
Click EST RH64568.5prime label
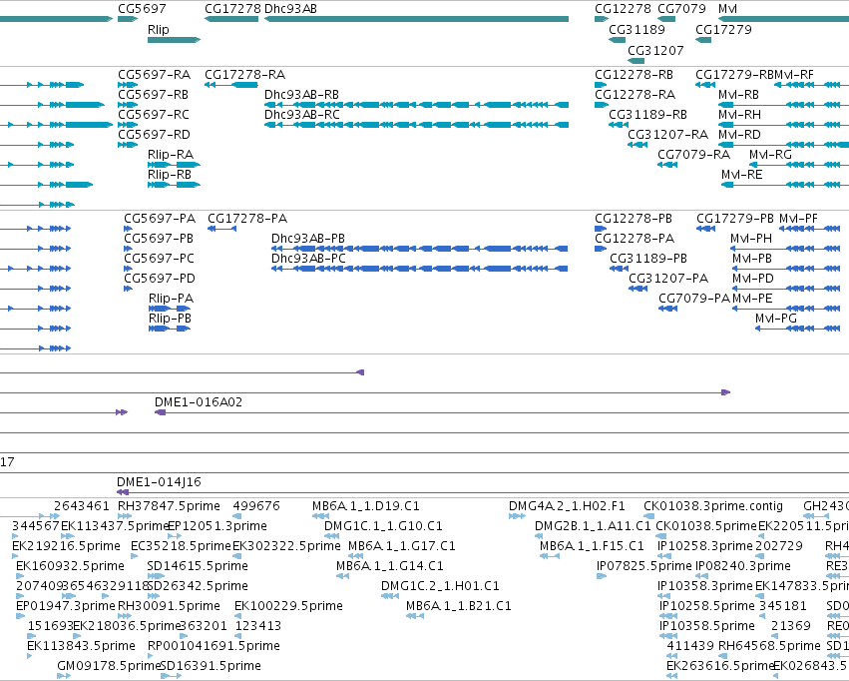[x=769, y=646]
